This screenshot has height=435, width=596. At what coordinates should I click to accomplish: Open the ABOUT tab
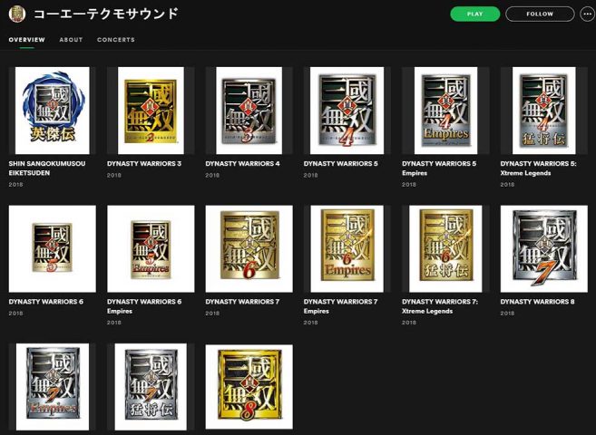pyautogui.click(x=71, y=40)
